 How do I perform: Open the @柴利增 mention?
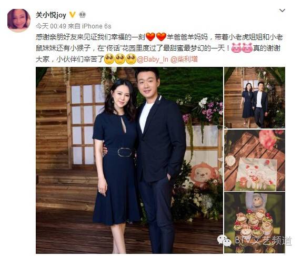click(184, 59)
